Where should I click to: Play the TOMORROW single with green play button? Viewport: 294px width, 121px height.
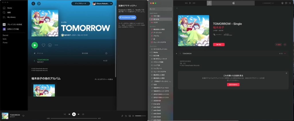click(35, 45)
